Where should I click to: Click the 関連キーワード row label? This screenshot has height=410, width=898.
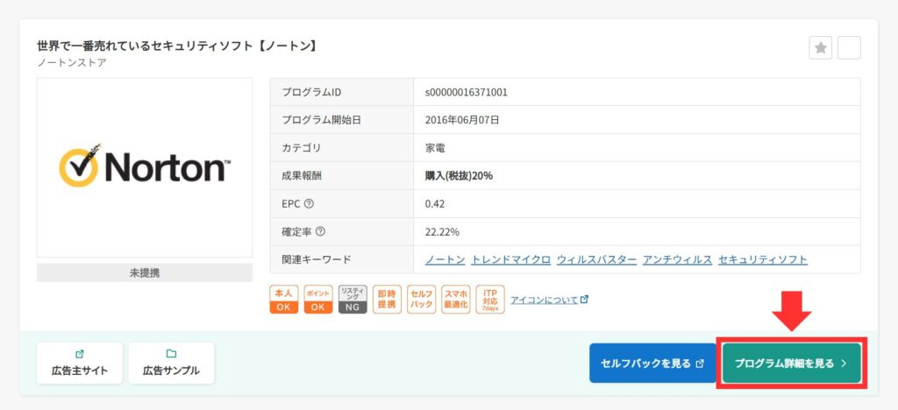click(x=316, y=259)
